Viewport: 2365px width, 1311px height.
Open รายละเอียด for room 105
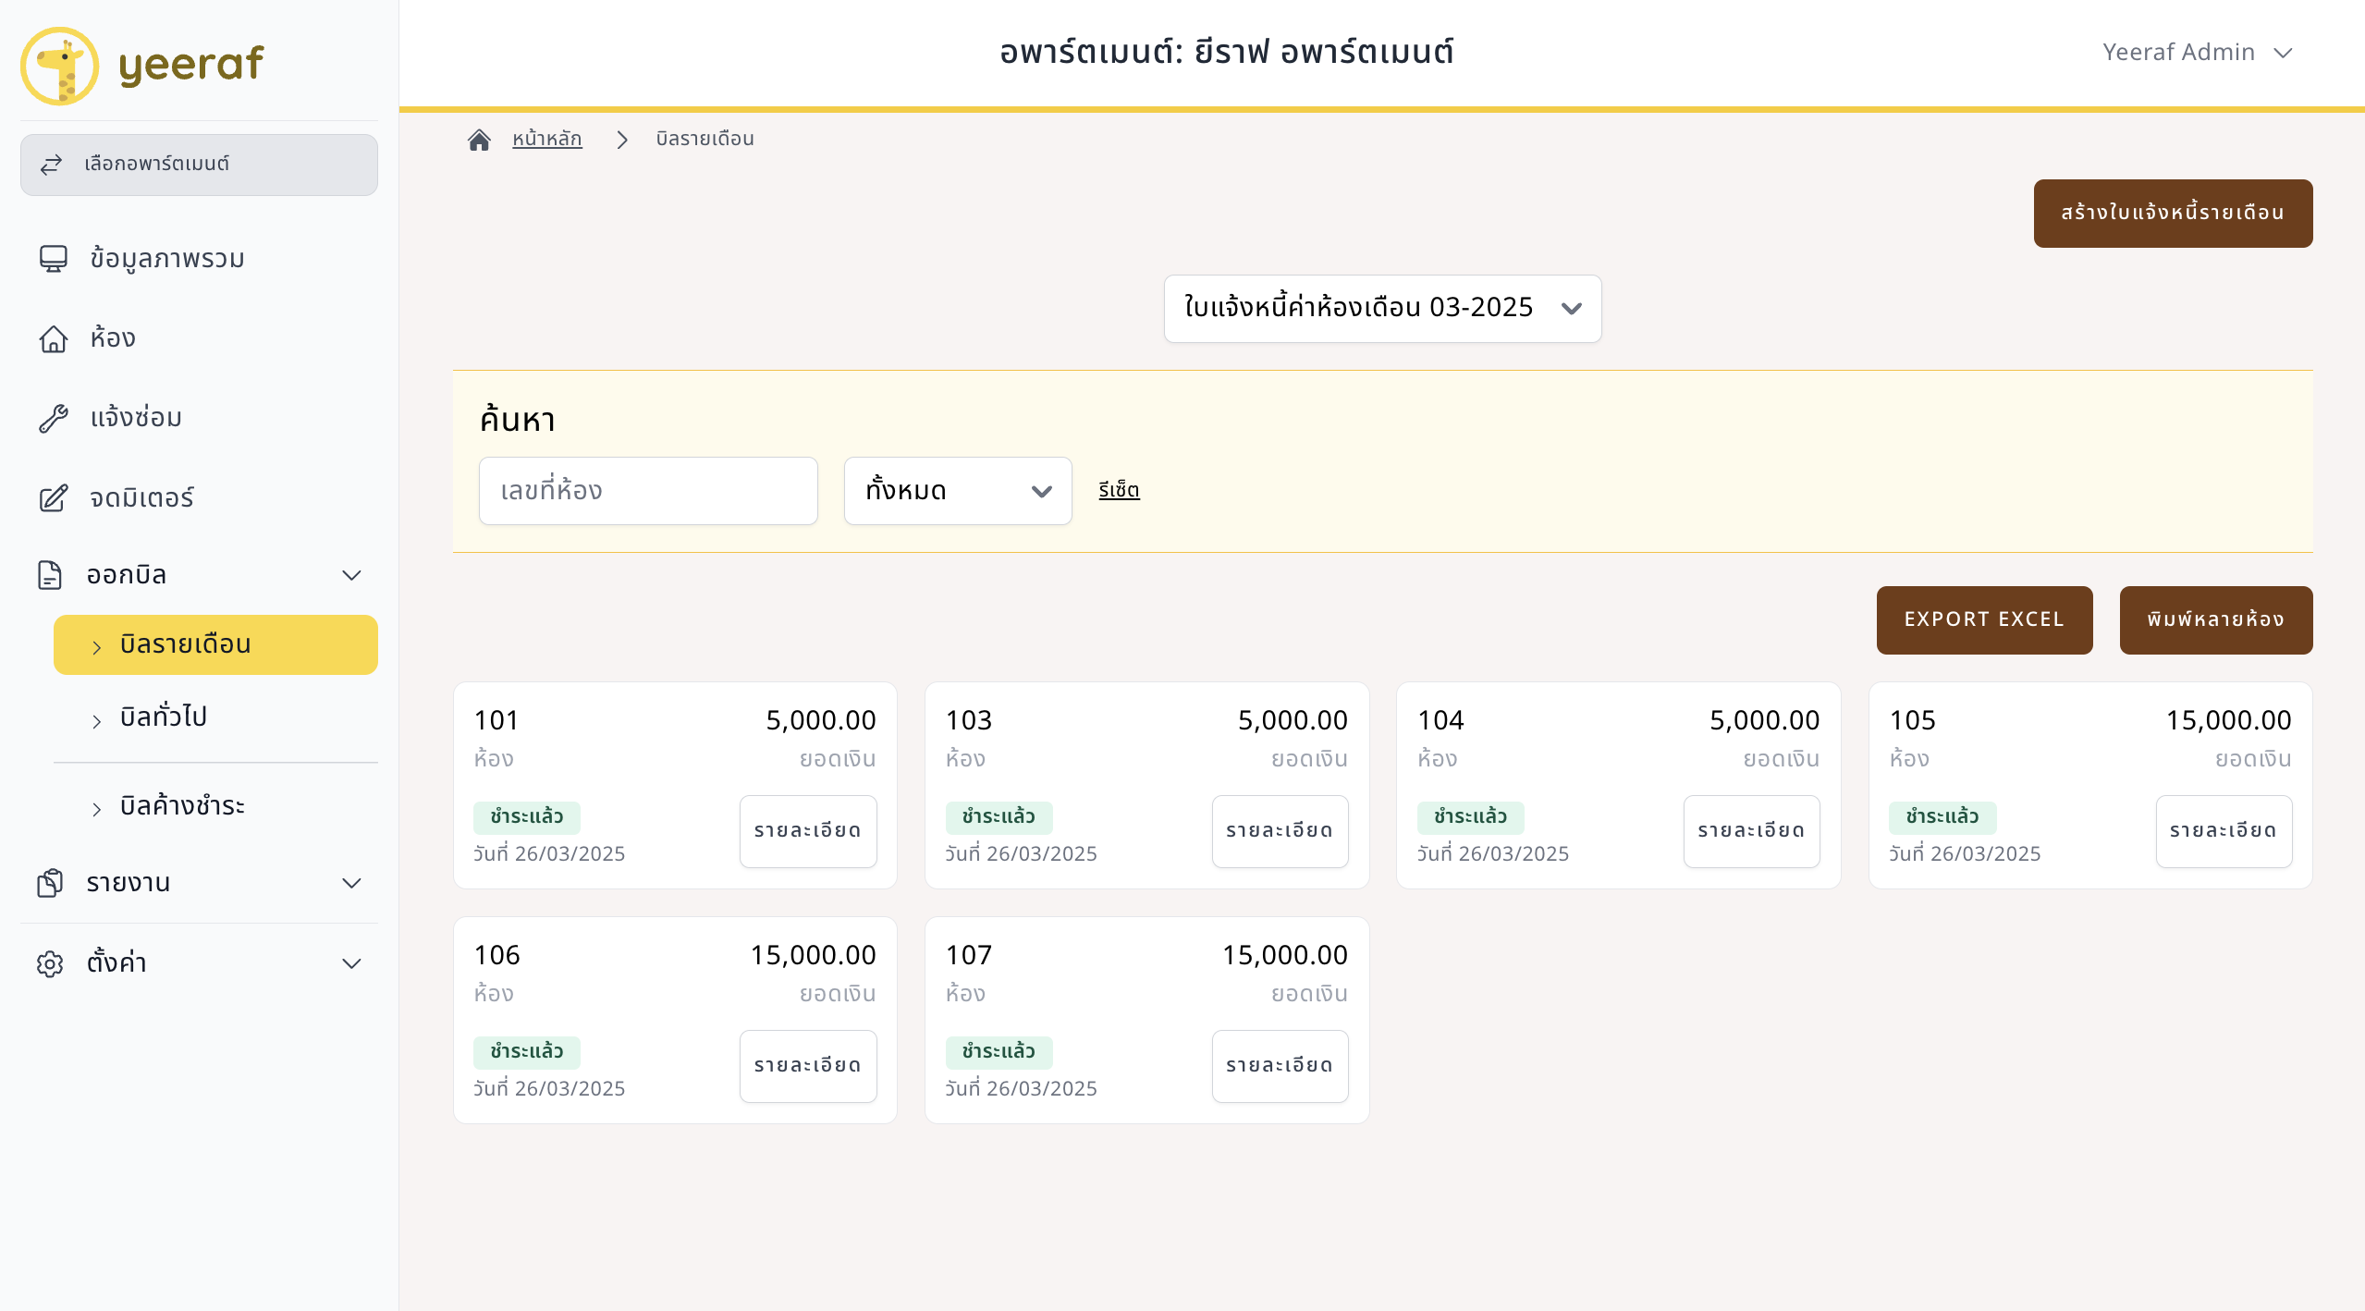[x=2224, y=831]
